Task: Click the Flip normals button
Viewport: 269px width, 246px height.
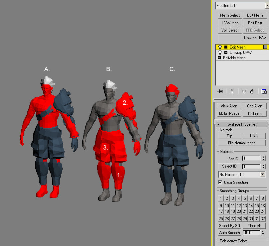Action: coord(230,136)
